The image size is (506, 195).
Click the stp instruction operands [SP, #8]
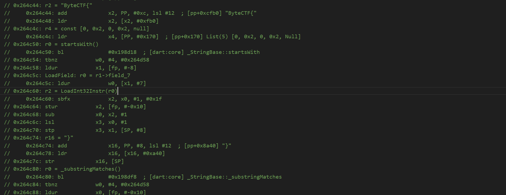point(133,130)
